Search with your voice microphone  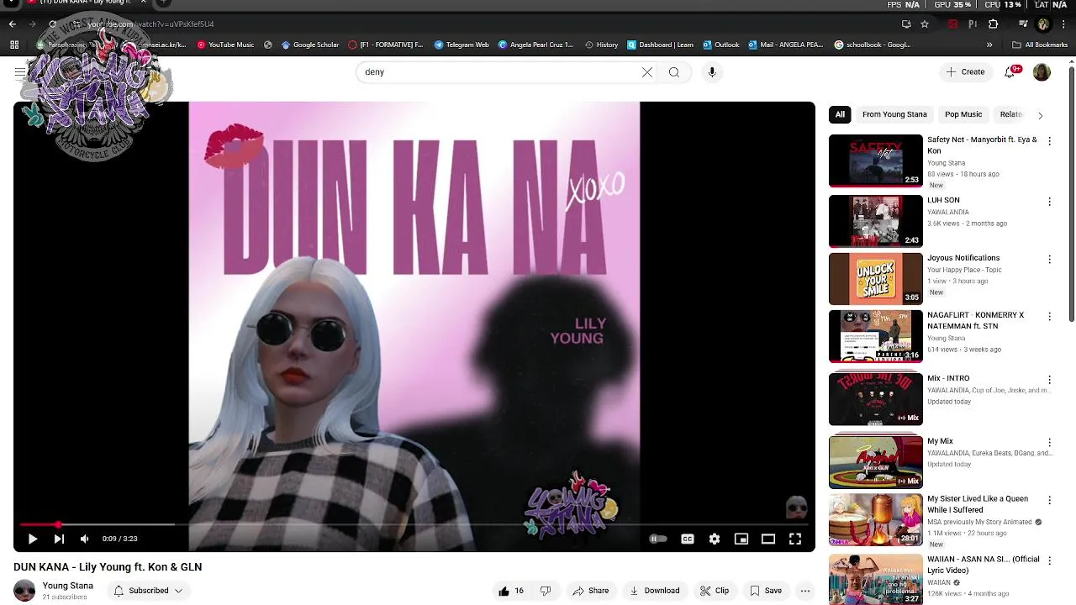712,72
